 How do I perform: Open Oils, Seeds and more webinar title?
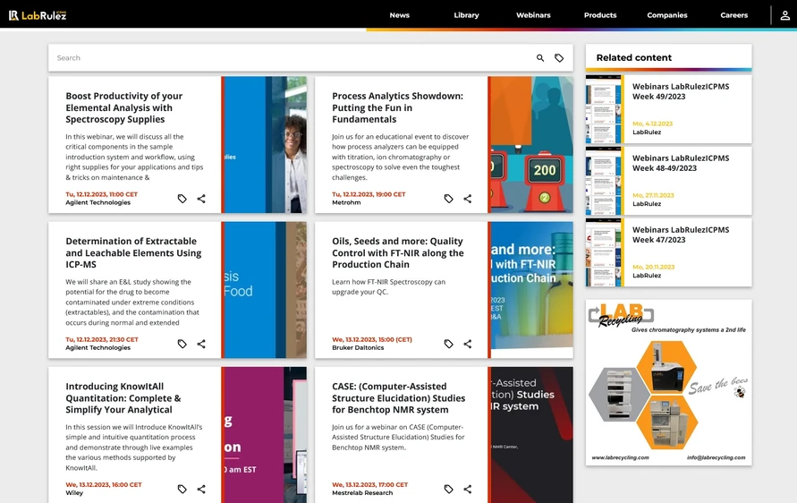click(x=397, y=252)
